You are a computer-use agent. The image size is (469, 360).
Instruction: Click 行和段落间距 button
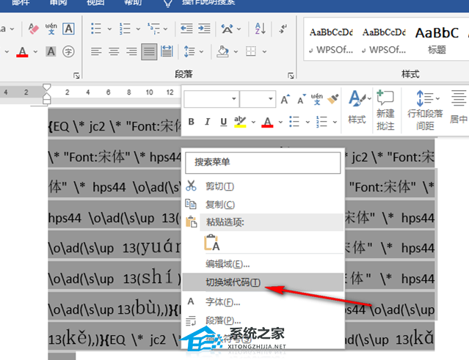click(x=425, y=110)
